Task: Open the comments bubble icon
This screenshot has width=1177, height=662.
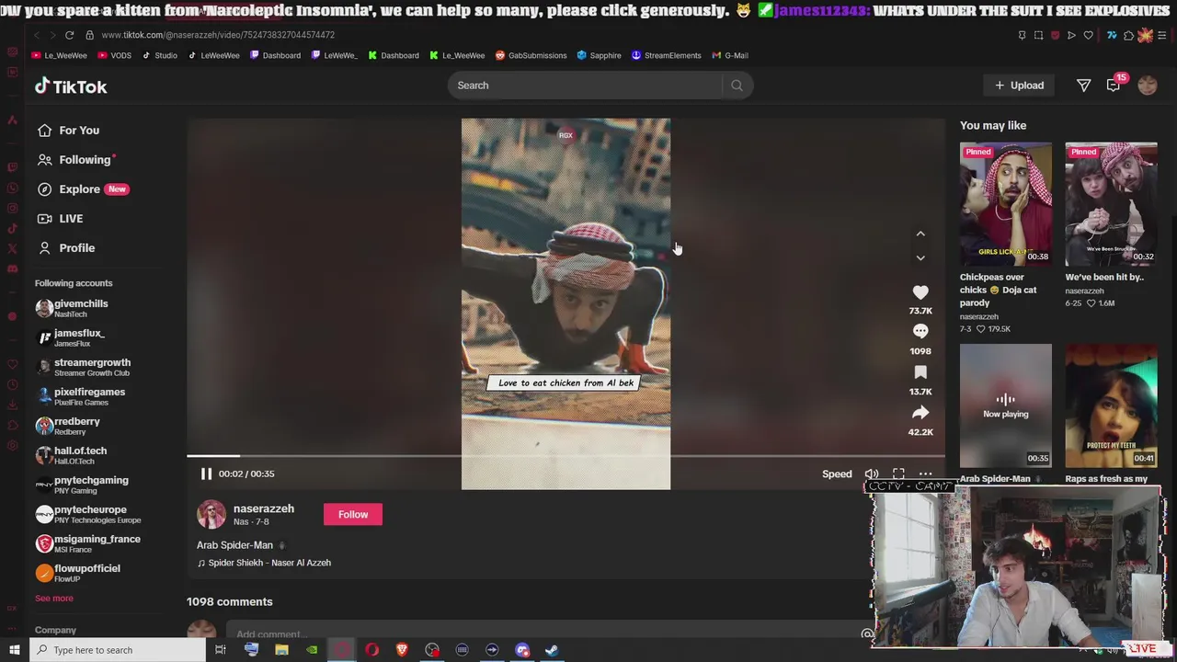Action: click(x=920, y=331)
